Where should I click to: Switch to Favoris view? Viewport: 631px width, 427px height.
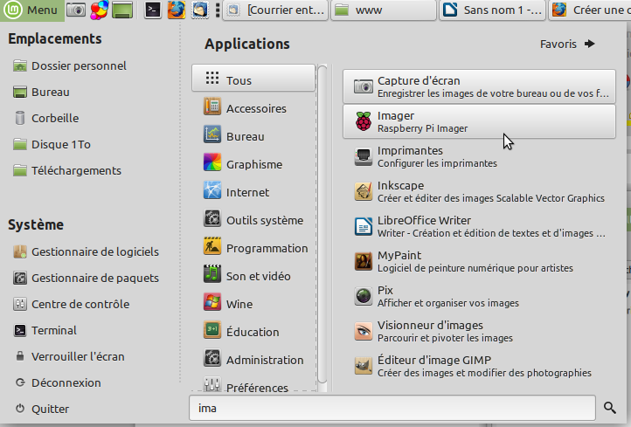coord(567,44)
